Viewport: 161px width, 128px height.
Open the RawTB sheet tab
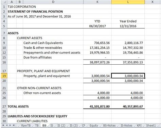pos(26,125)
